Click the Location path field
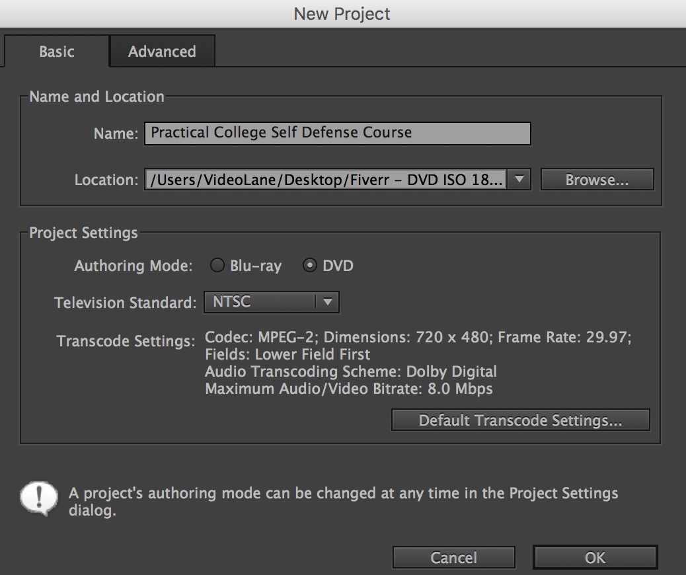 326,179
